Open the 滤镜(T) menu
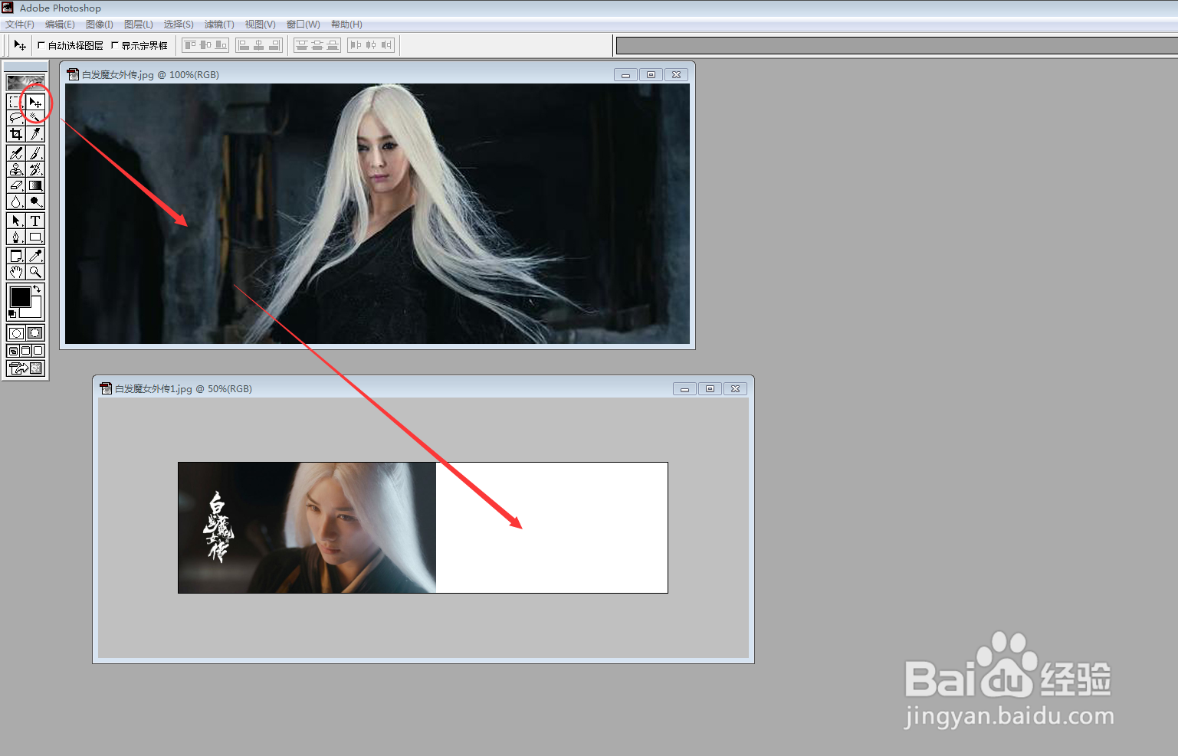 point(219,25)
